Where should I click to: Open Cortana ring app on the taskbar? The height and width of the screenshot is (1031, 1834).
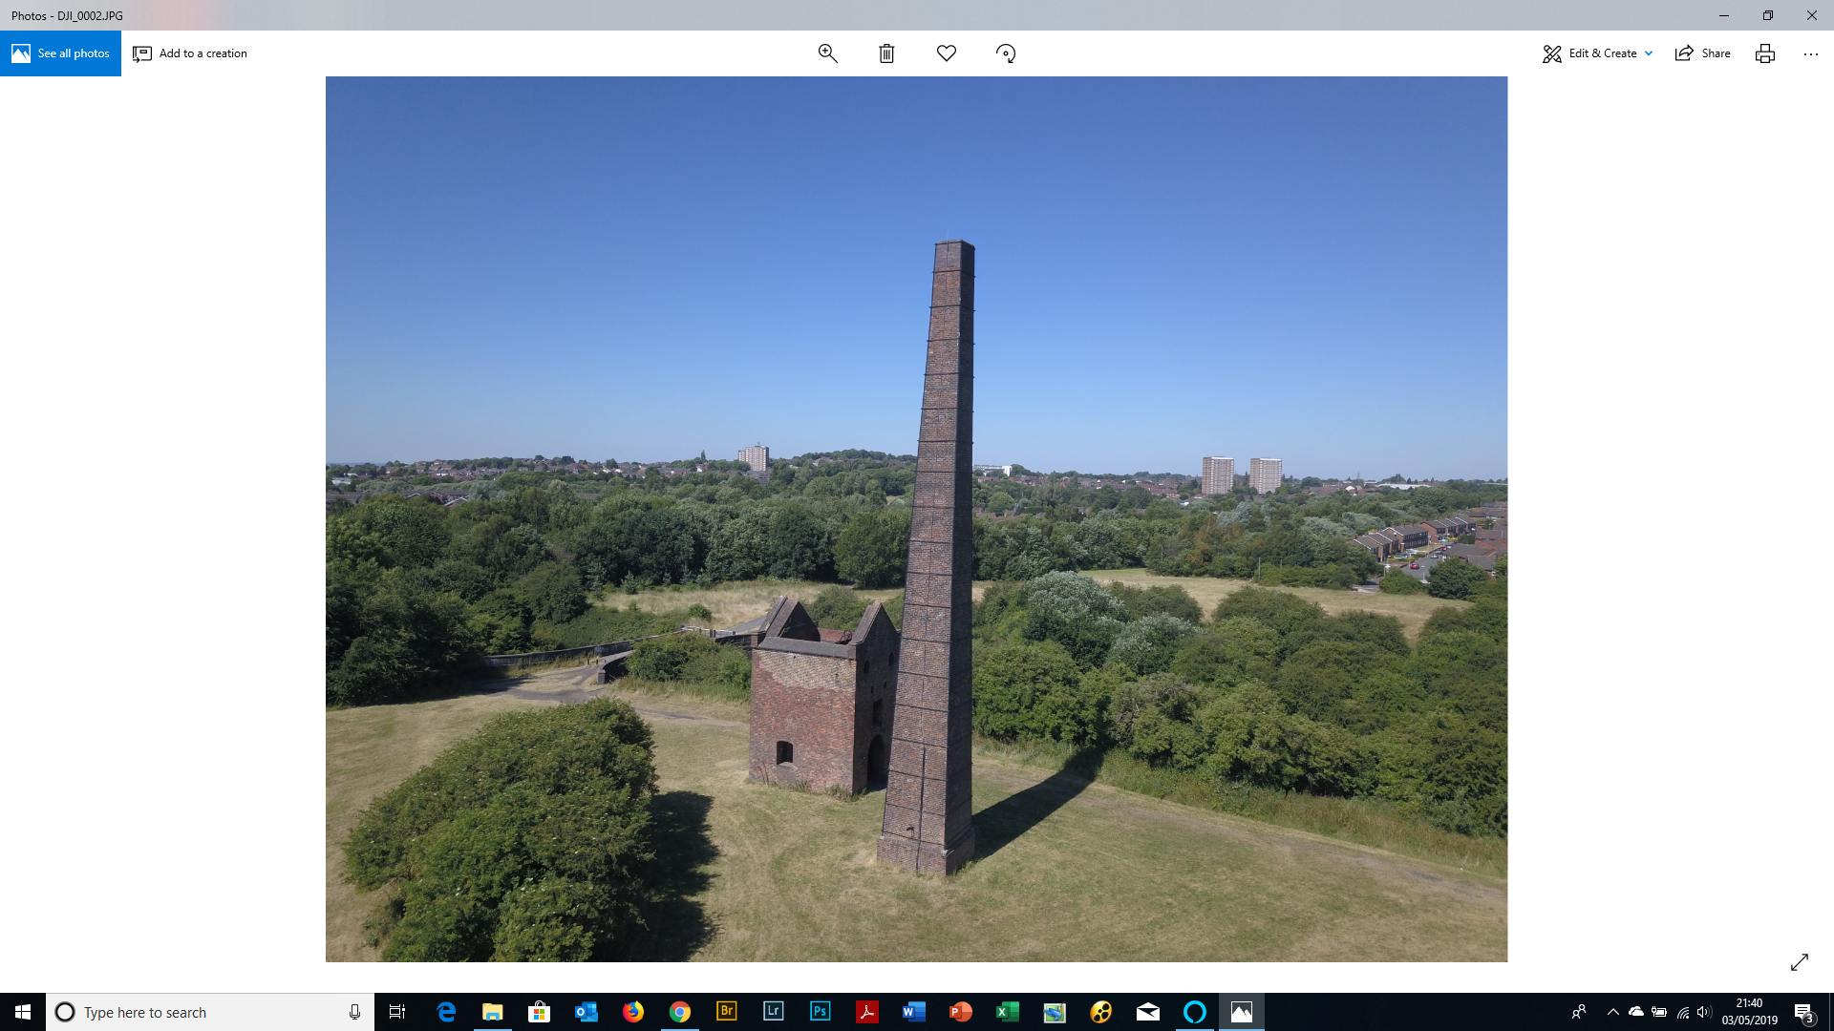[x=1195, y=1012]
